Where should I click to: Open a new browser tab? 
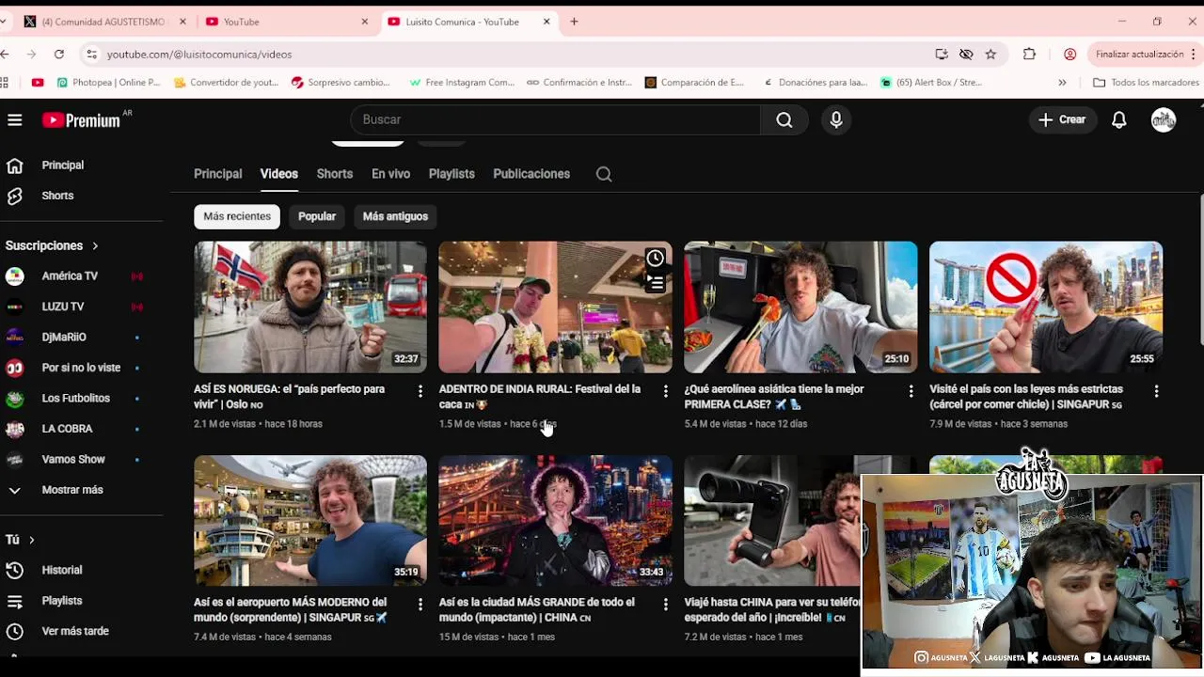pyautogui.click(x=574, y=22)
